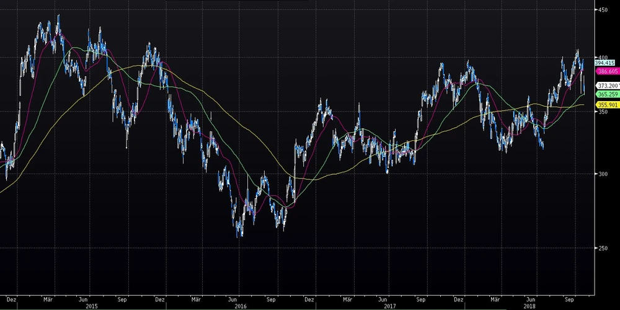
Task: Select the 2017 year label on time axis
Action: pos(389,306)
